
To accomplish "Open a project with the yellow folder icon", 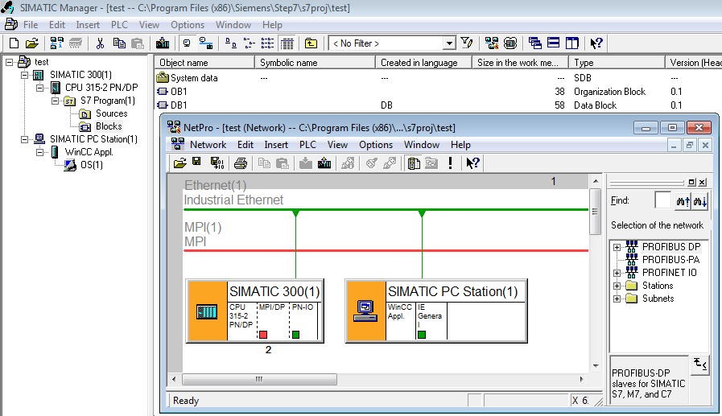I will tap(32, 43).
